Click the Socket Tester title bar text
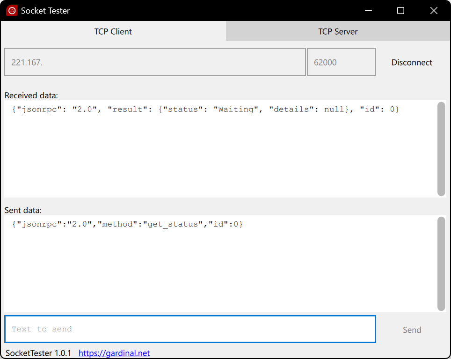This screenshot has height=359, width=451. [45, 10]
